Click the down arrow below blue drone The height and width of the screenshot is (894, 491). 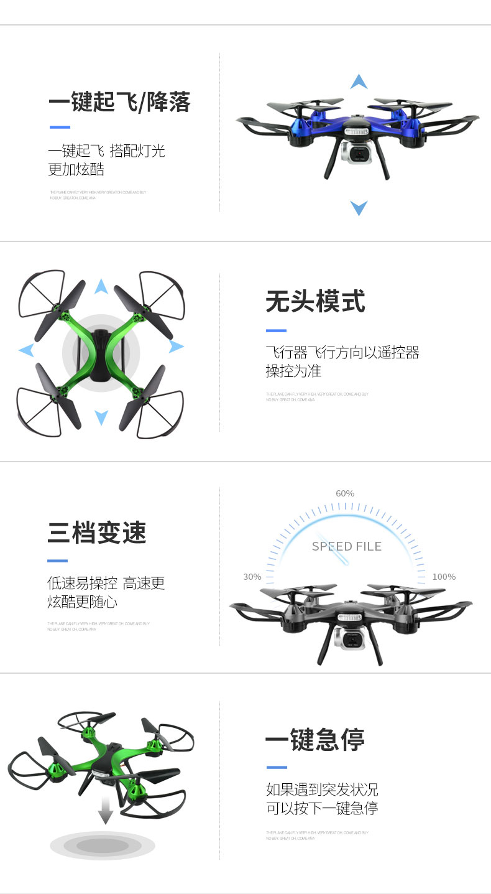click(359, 208)
